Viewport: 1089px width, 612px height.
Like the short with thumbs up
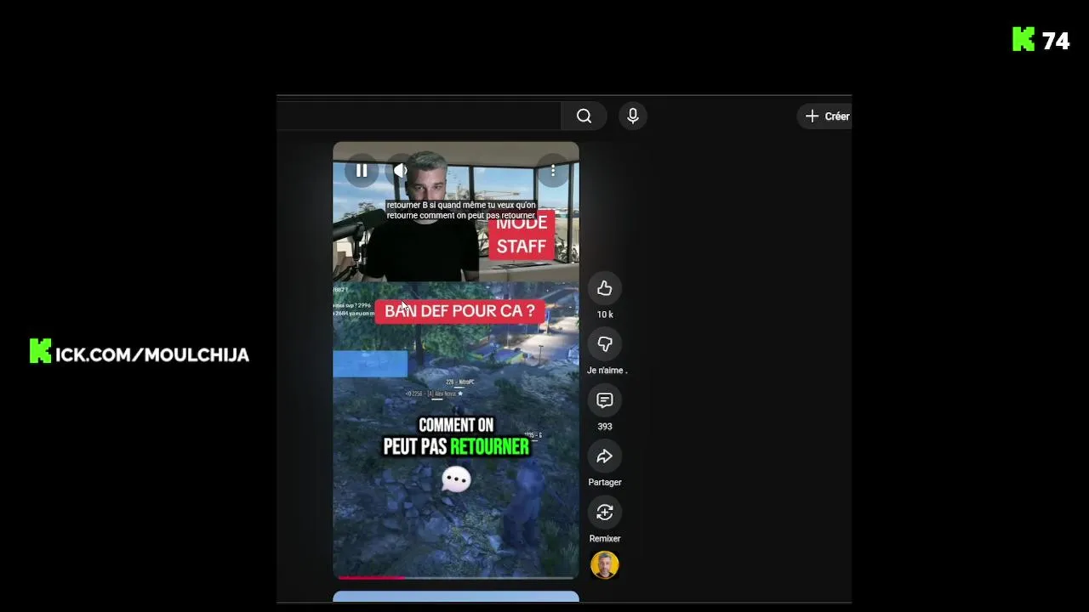click(605, 289)
